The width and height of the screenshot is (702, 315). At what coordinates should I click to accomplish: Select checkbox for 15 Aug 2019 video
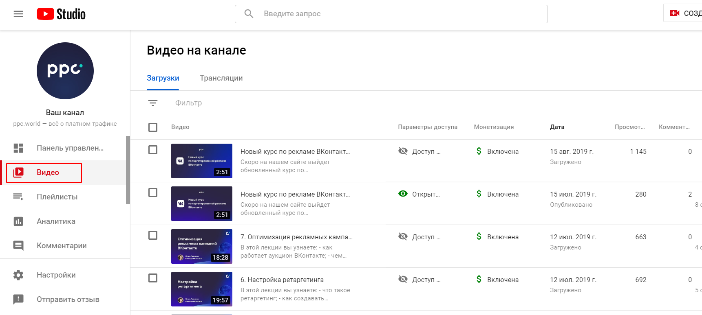point(153,150)
